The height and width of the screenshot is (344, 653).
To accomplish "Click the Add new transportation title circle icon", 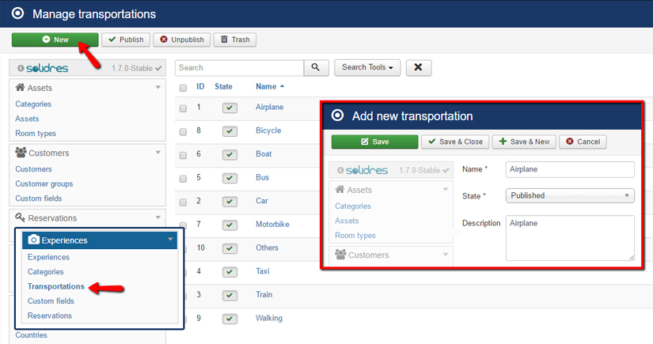I will [338, 115].
